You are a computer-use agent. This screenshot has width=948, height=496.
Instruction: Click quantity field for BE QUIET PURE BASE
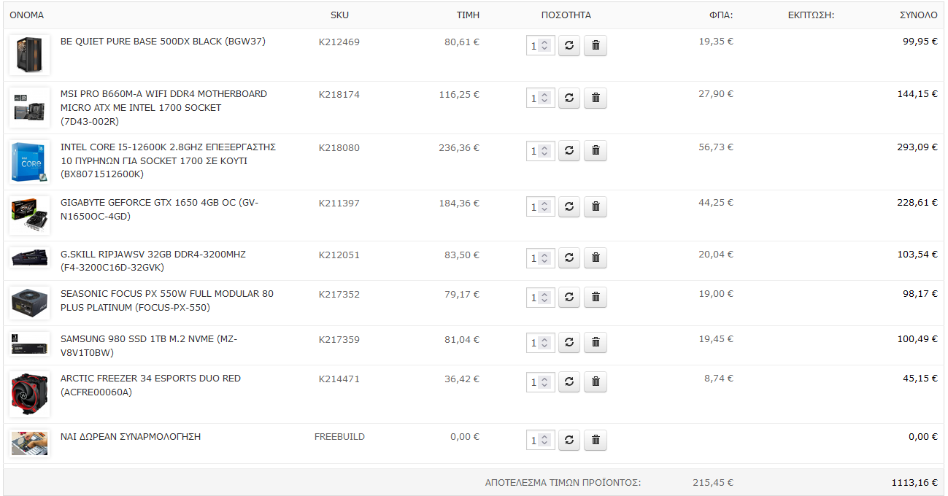coord(540,46)
